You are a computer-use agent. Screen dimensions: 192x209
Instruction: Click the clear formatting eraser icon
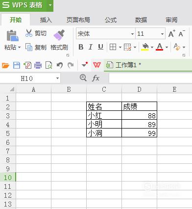click(177, 47)
